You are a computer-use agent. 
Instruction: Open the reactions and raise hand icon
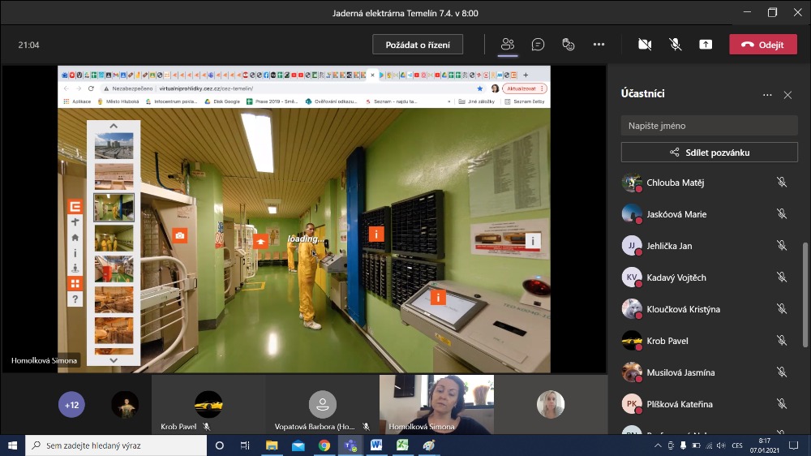[x=569, y=45]
